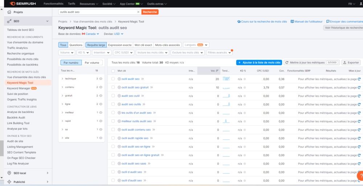The width and height of the screenshot is (363, 186).
Task: Check the box for les outils d'un audit seo
Action: pos(113,113)
